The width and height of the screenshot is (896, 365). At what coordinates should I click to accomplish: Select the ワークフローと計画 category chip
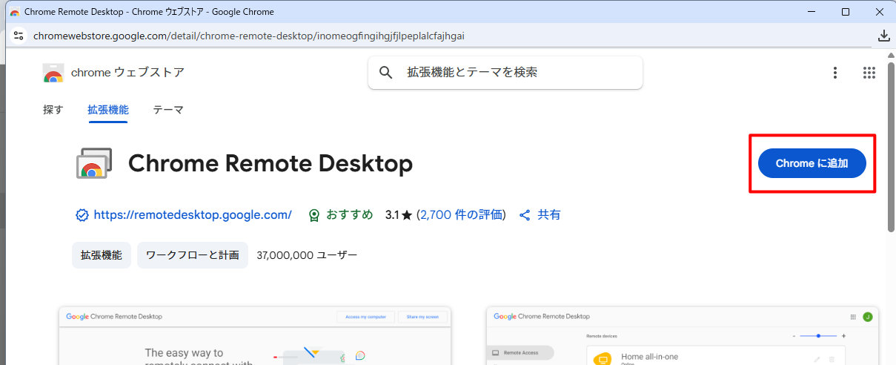pyautogui.click(x=193, y=255)
